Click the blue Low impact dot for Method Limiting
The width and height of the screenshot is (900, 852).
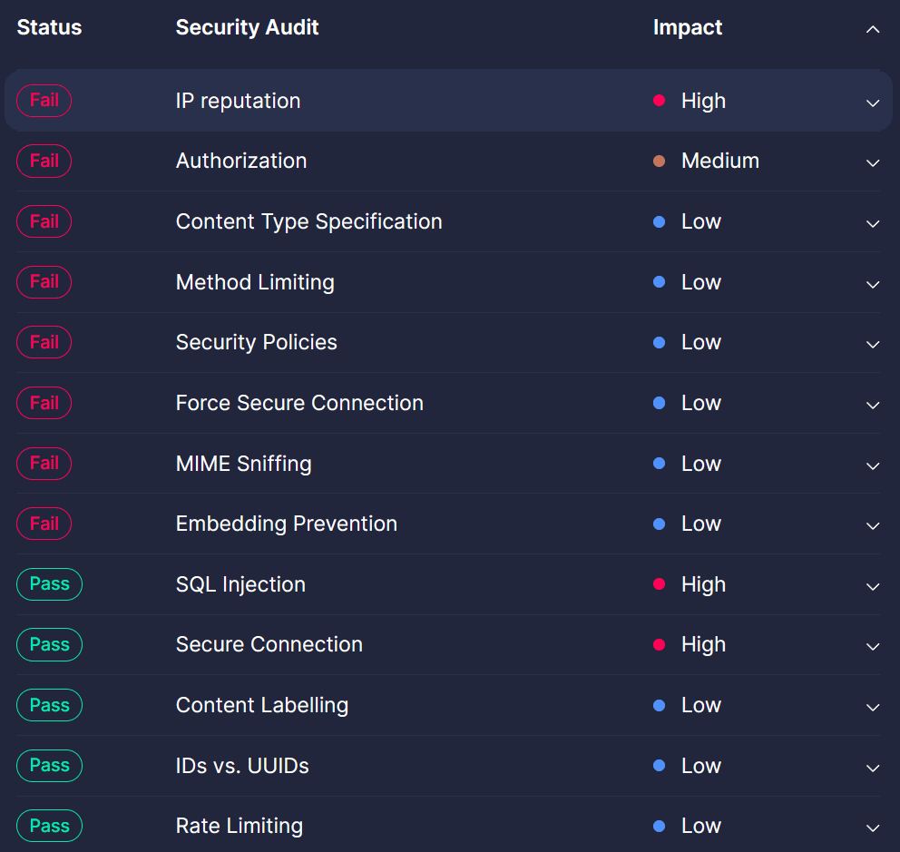(659, 281)
